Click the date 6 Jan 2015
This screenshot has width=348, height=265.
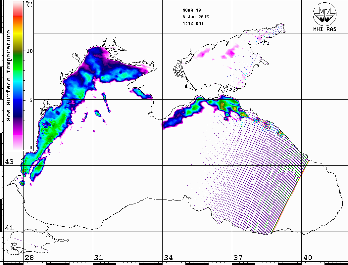[x=195, y=17]
